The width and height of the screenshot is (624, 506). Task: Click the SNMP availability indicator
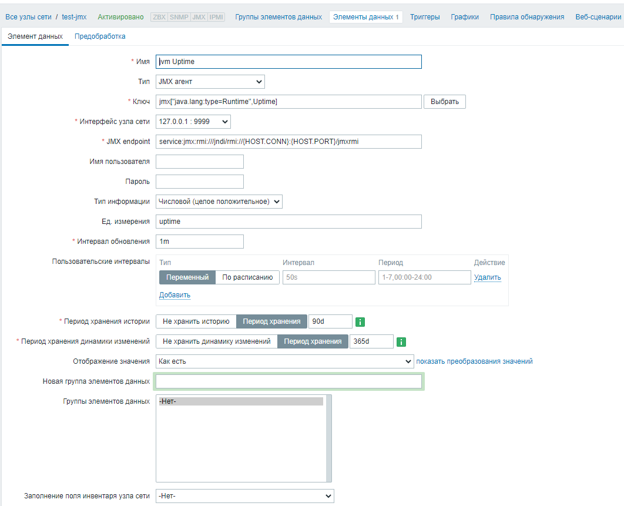coord(179,17)
